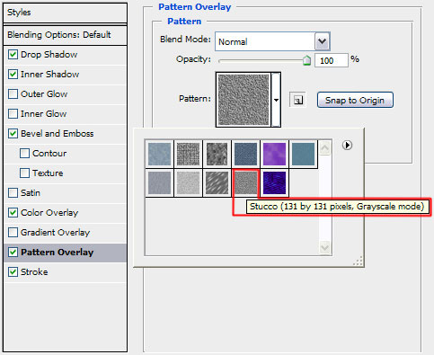This screenshot has width=434, height=355.
Task: Collapse the pattern picker dropdown arrow
Action: click(276, 100)
